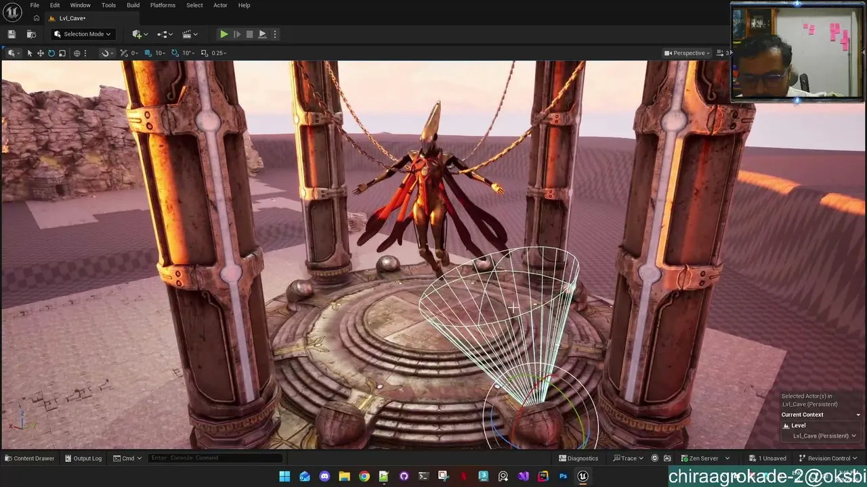Click the Browse content folder-search icon
The height and width of the screenshot is (487, 867).
coord(31,34)
